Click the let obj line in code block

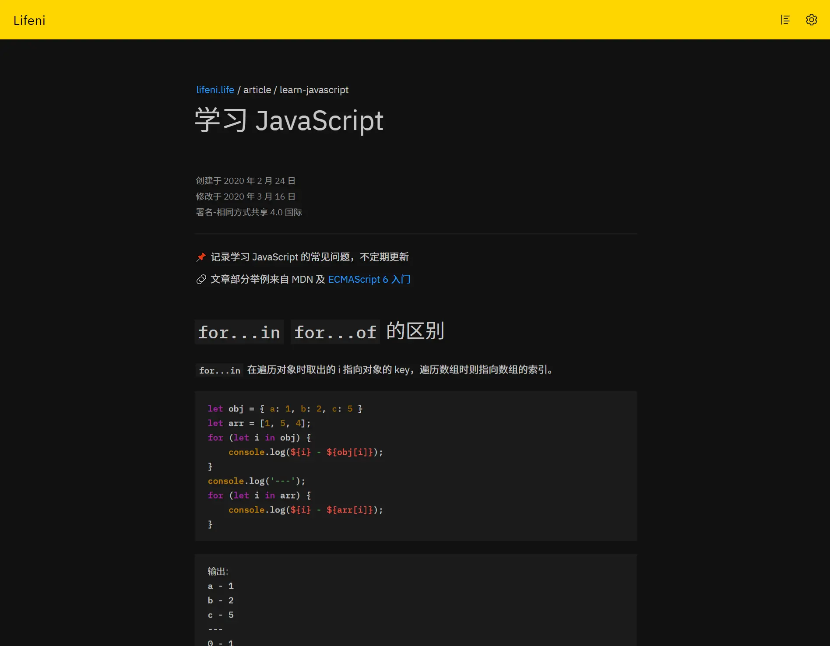[285, 409]
